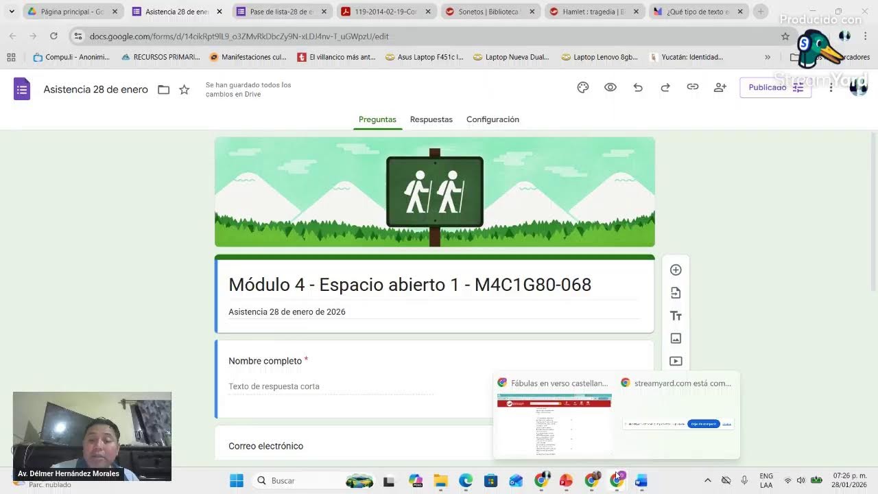Undo the last form change

[638, 87]
